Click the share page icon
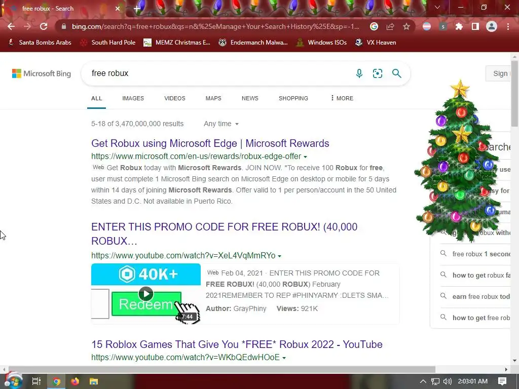Image resolution: width=519 pixels, height=389 pixels. (390, 26)
